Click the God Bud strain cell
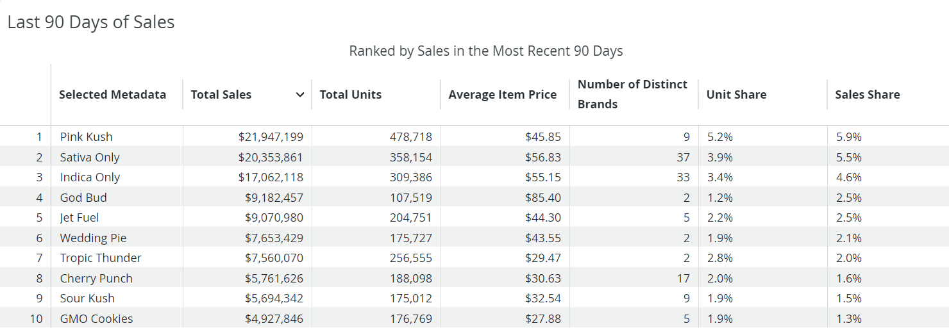This screenshot has height=328, width=949. click(x=83, y=197)
